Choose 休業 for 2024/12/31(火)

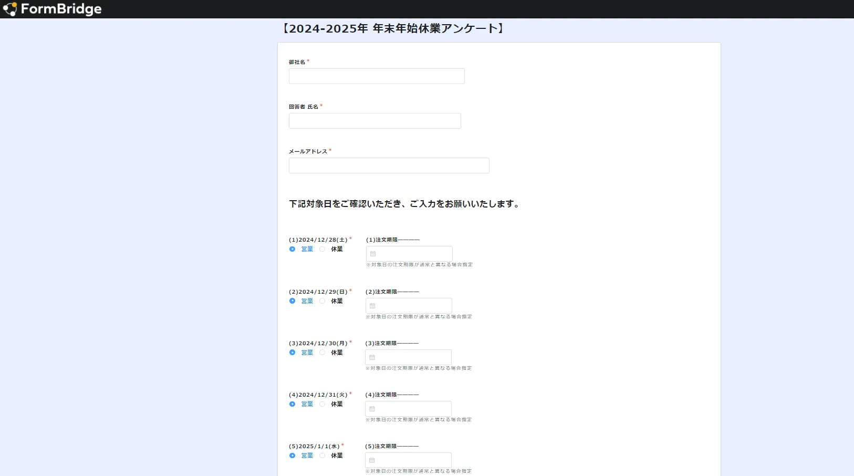(322, 404)
